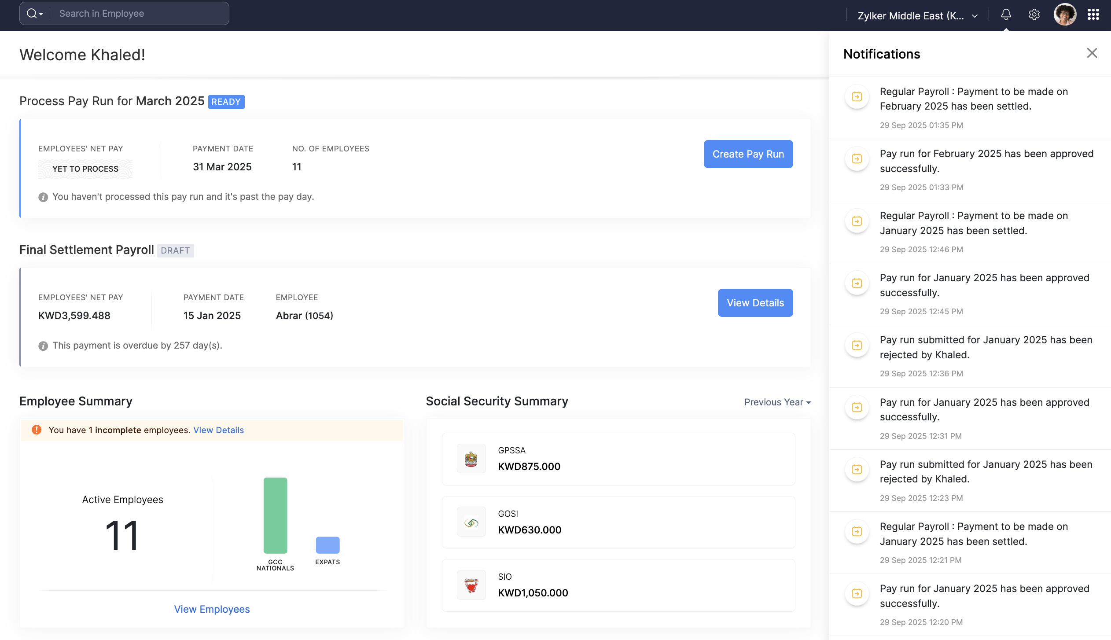
Task: Open the settings gear icon
Action: (x=1034, y=15)
